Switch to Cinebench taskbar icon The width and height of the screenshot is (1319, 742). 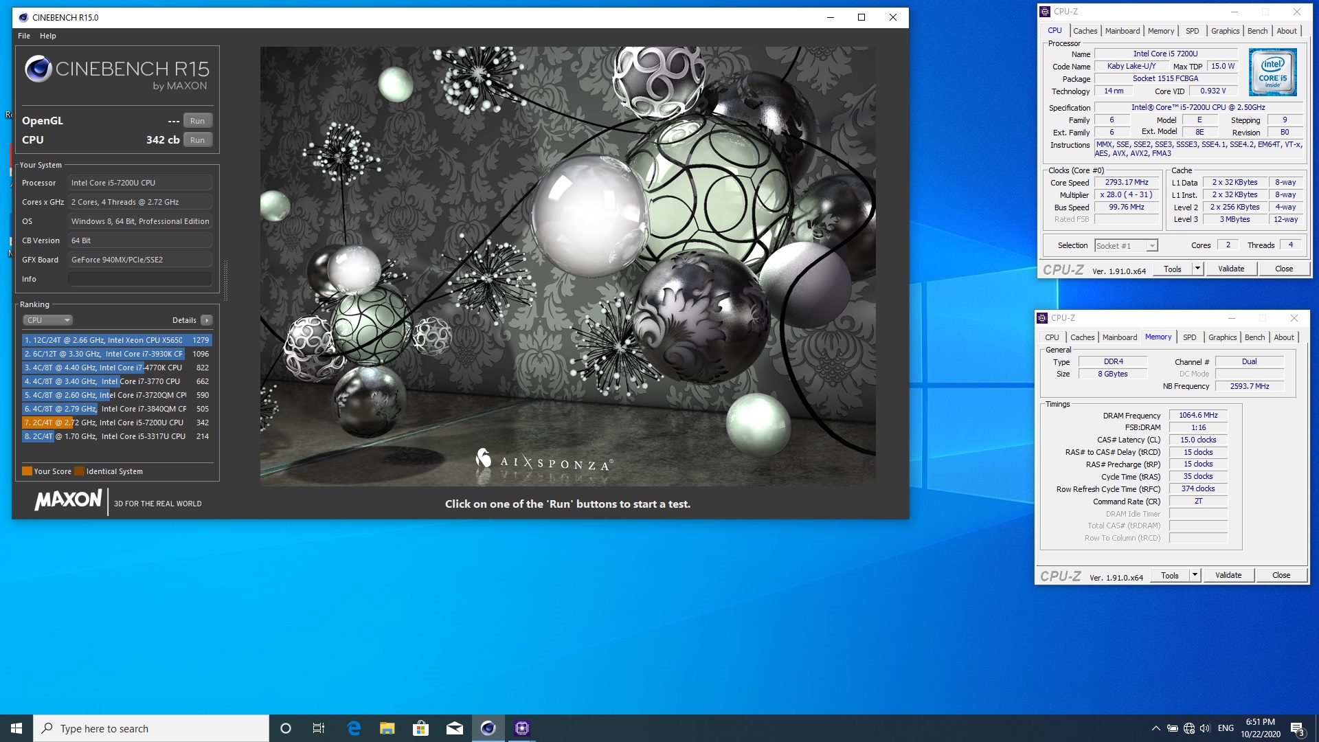pos(488,728)
